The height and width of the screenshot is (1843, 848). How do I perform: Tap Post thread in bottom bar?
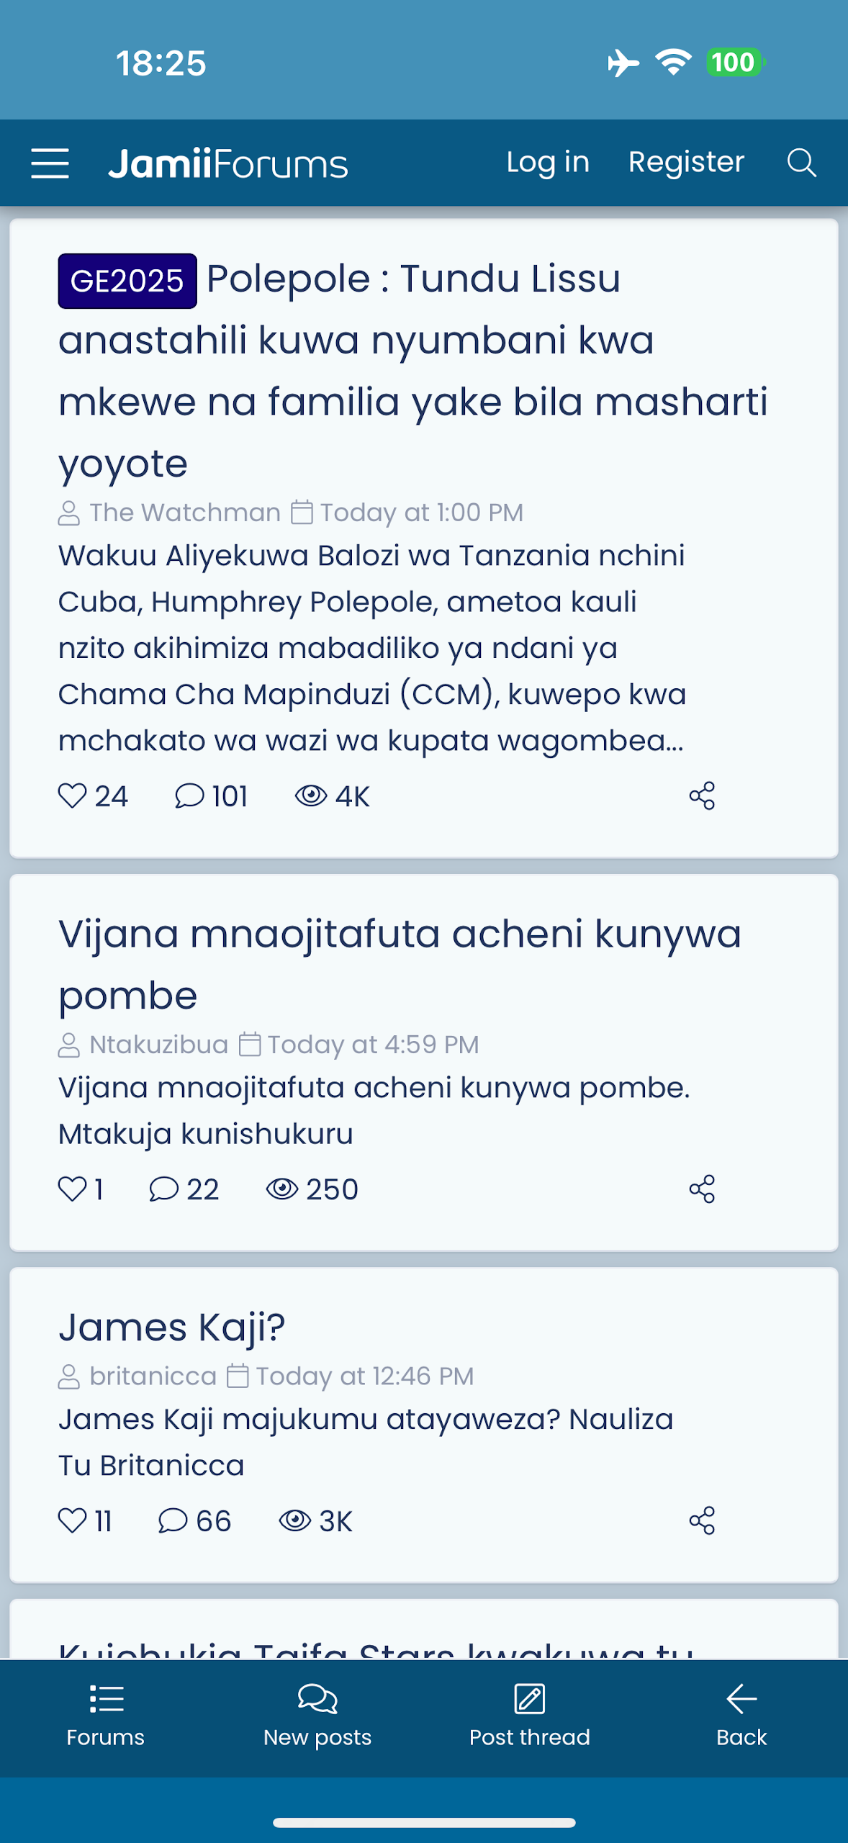tap(529, 1716)
